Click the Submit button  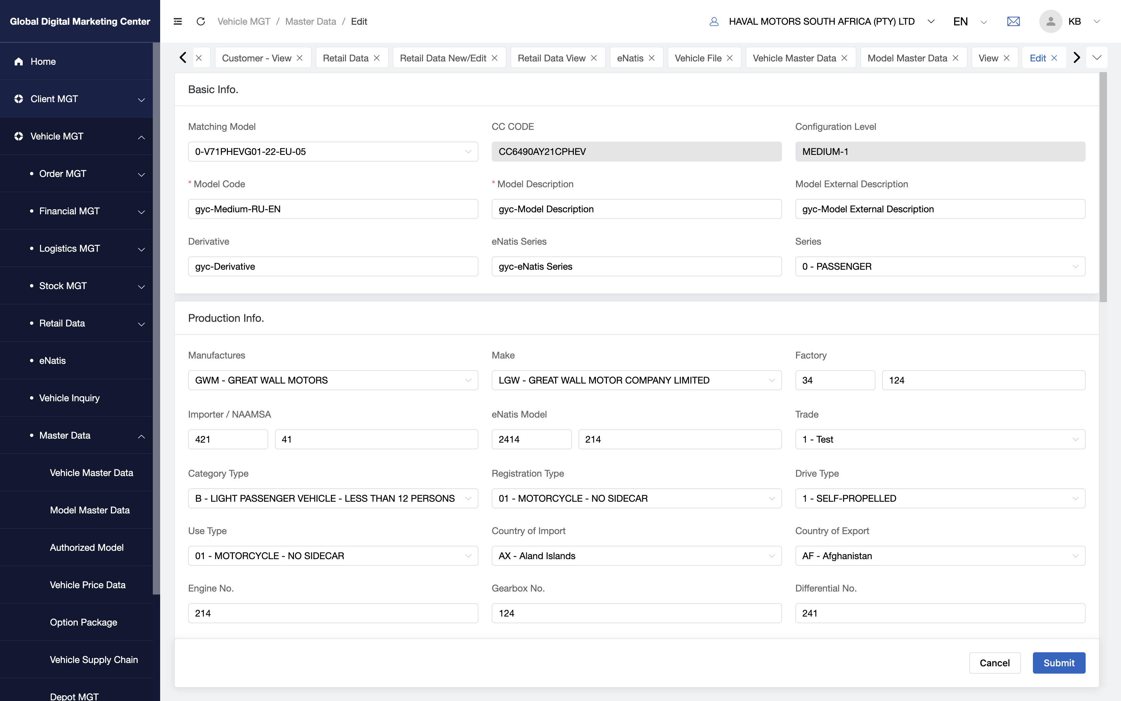pos(1059,663)
